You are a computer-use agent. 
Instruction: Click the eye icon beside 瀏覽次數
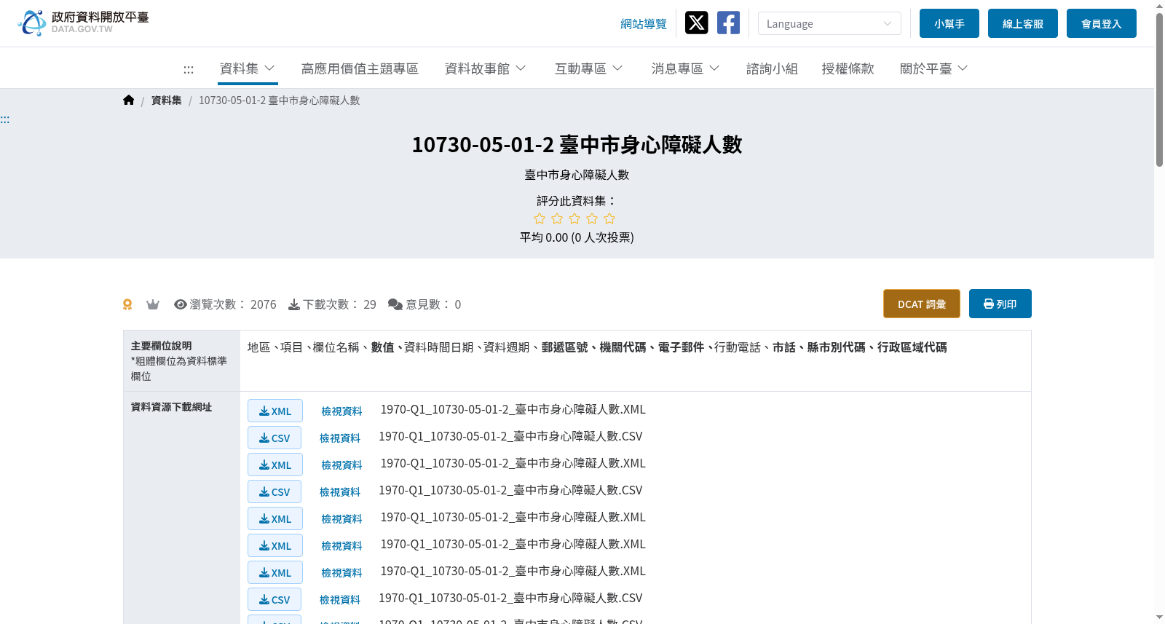[x=181, y=304]
